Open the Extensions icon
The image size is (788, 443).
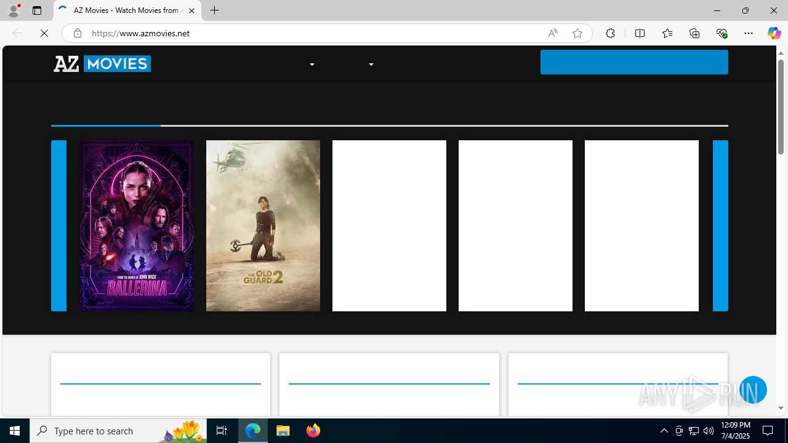pos(610,33)
